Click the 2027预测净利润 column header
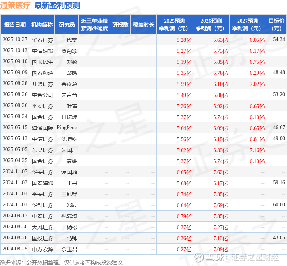This screenshot has height=266, width=287. click(248, 24)
